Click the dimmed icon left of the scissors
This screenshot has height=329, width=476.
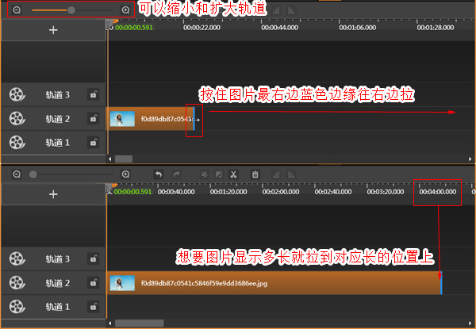[x=219, y=174]
